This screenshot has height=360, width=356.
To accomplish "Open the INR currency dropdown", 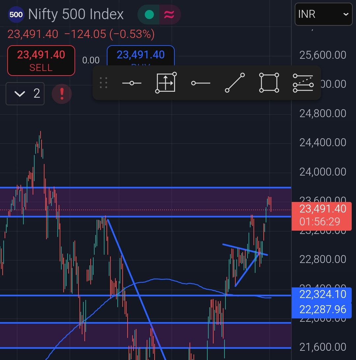I will (x=322, y=14).
